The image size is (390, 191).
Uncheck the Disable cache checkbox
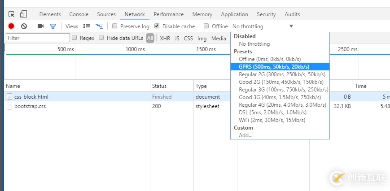(157, 26)
